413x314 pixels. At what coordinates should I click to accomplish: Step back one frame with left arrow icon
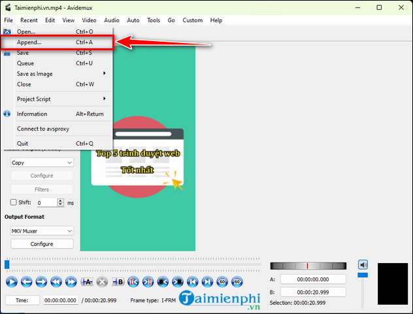tap(26, 282)
